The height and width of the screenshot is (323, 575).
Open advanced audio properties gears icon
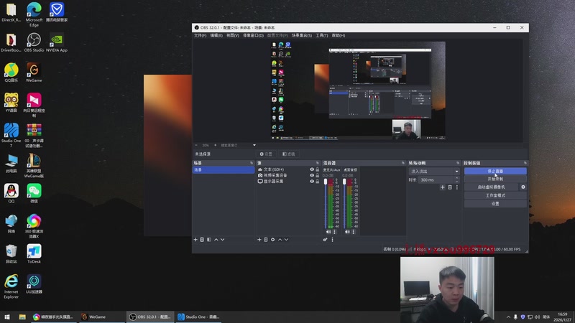click(x=326, y=240)
